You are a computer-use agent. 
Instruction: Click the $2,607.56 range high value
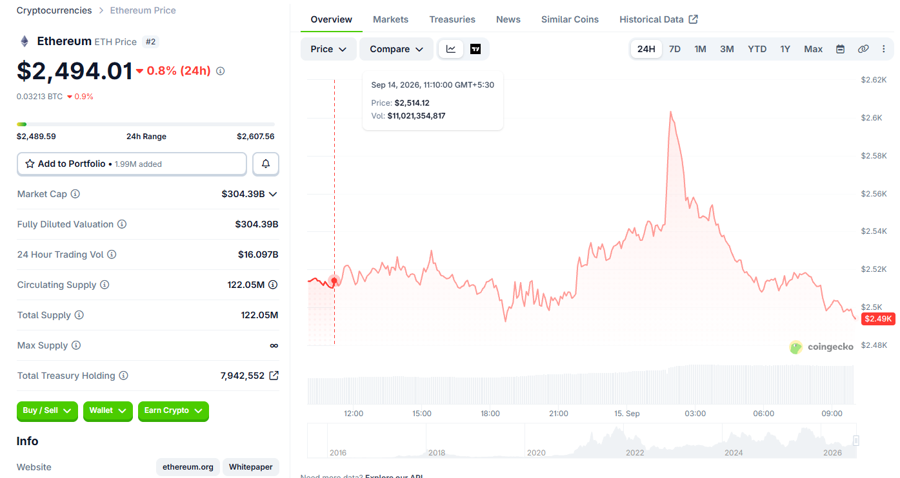[255, 137]
